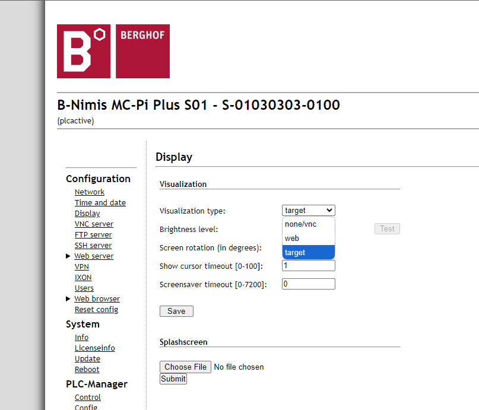Click the '(plcactive)' status text
This screenshot has height=410, width=479.
[x=75, y=121]
